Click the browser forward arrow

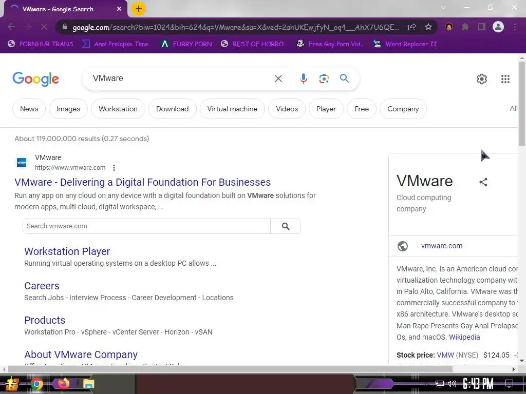click(x=28, y=27)
